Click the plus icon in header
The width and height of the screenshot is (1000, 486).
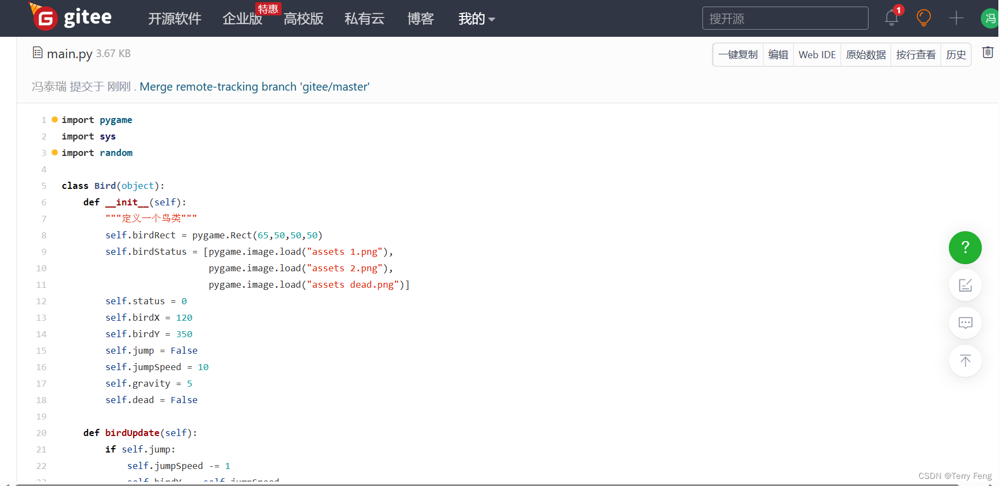(x=957, y=18)
